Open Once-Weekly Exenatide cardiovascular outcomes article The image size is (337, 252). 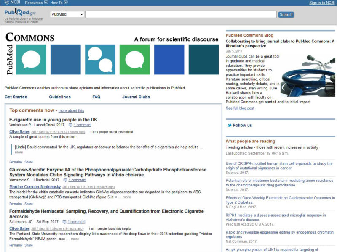pos(280,200)
